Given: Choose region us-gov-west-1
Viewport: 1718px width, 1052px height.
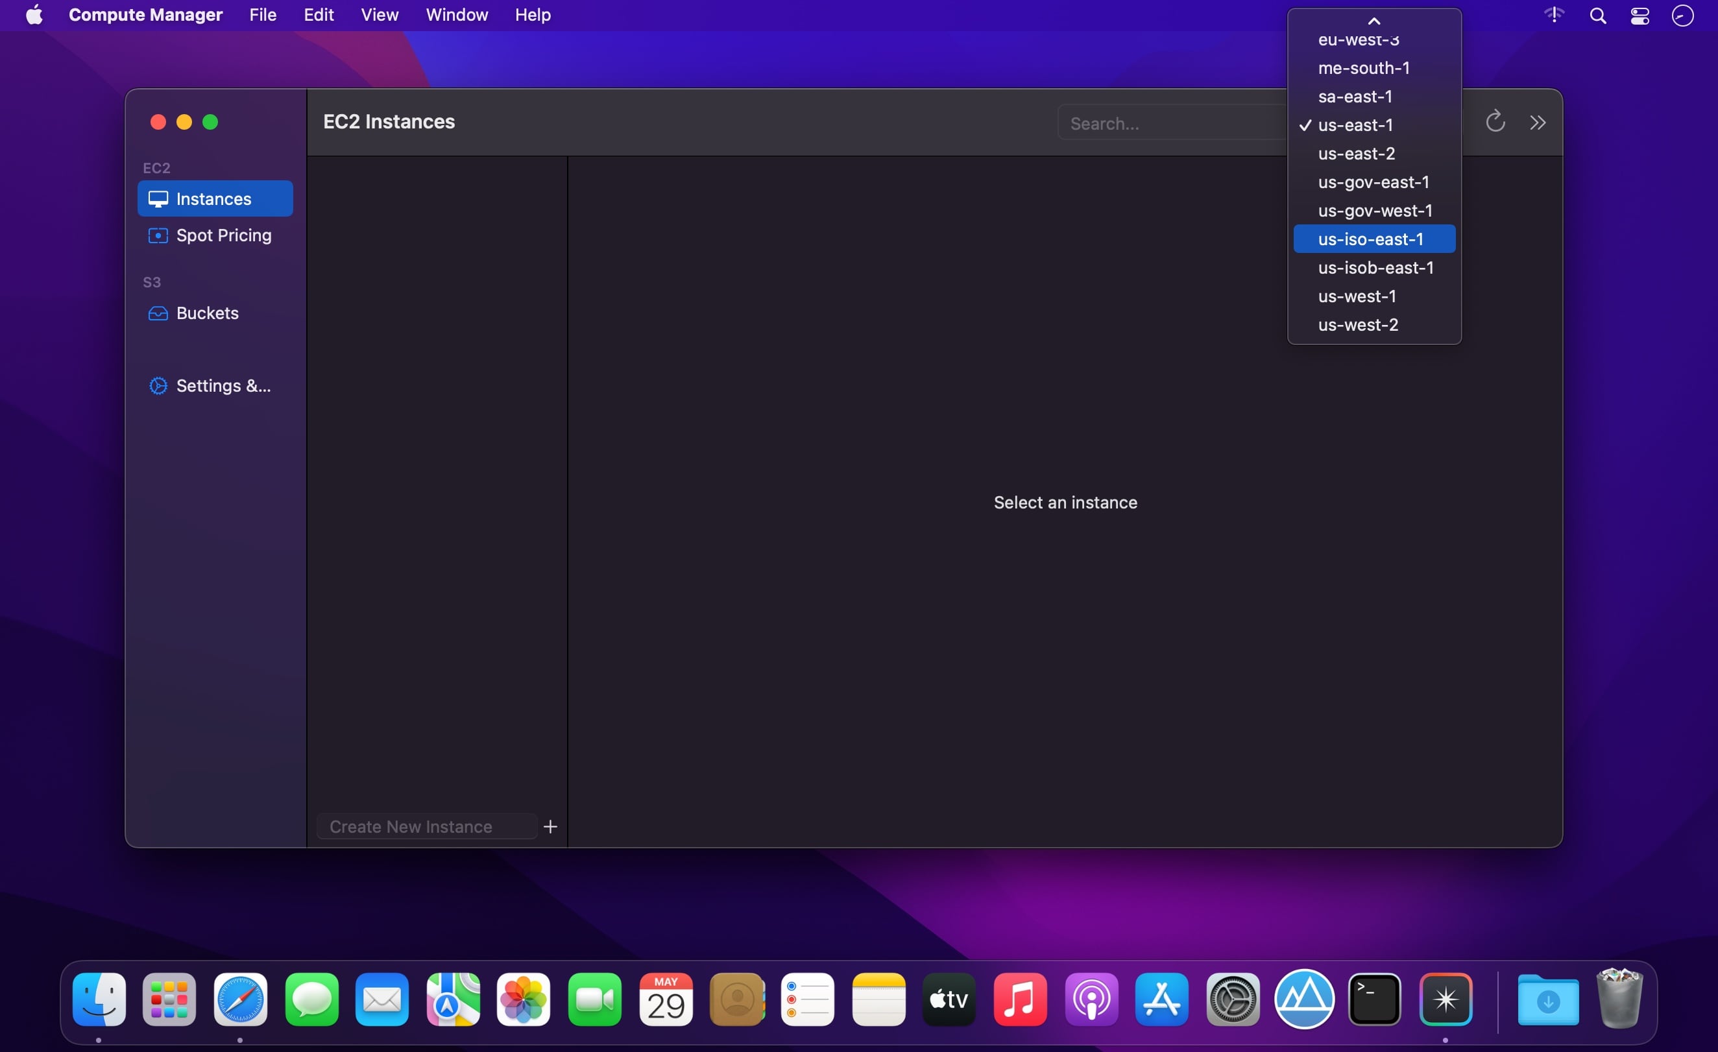Looking at the screenshot, I should [1374, 211].
